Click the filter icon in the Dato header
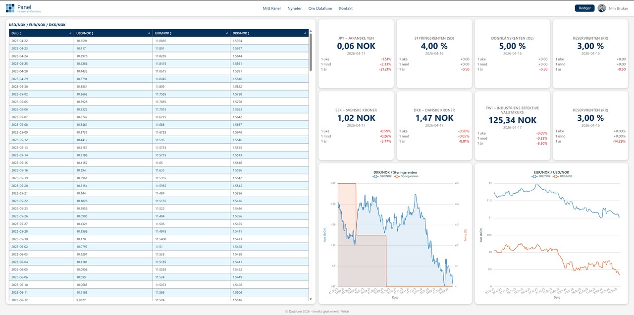This screenshot has height=315, width=634. tap(70, 33)
